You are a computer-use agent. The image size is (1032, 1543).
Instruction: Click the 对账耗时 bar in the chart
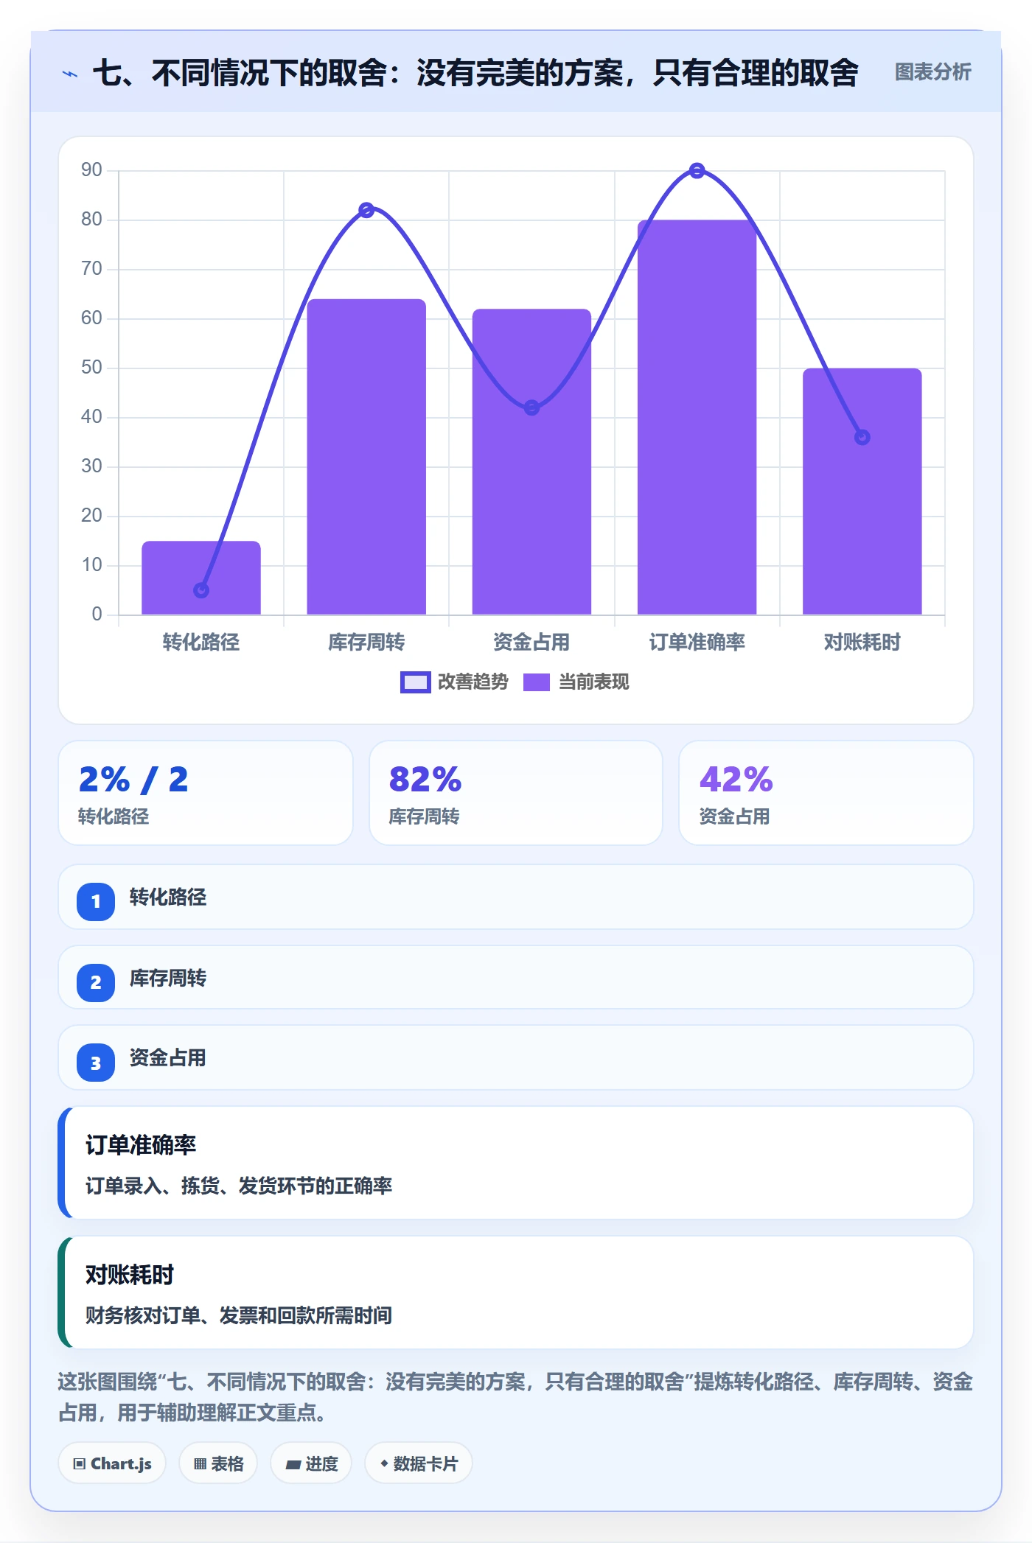862,491
